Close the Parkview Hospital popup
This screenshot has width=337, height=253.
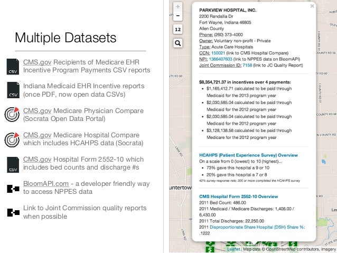(x=312, y=6)
